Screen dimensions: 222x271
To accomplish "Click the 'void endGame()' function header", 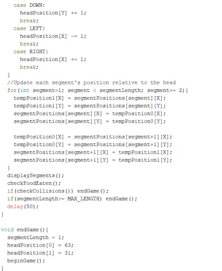I will [24, 230].
